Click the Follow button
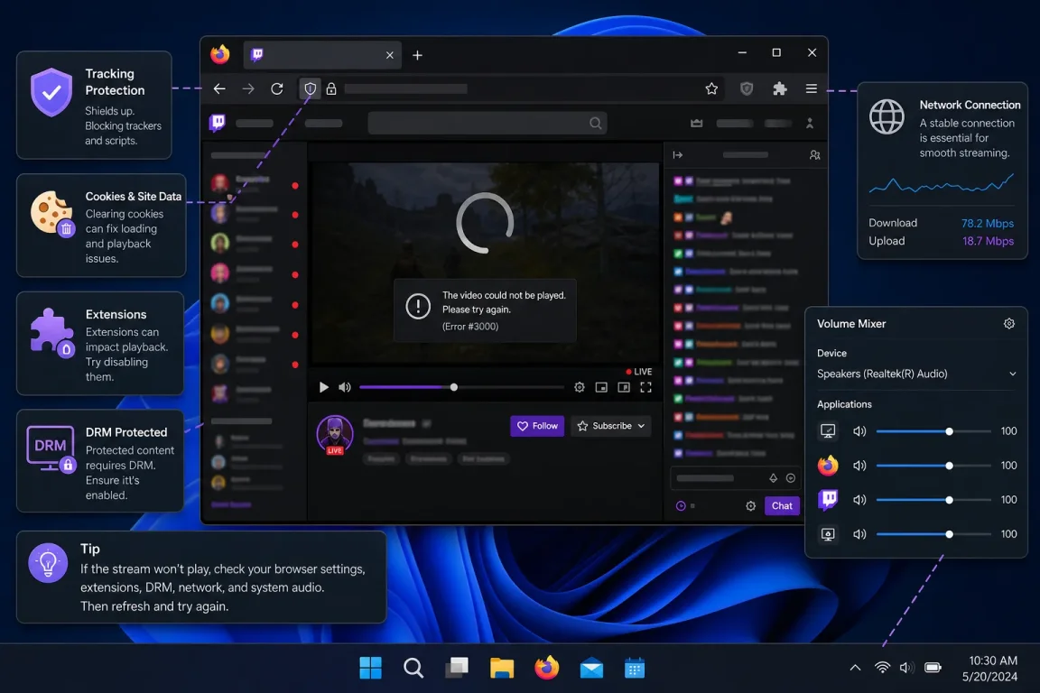The height and width of the screenshot is (693, 1040). point(537,426)
